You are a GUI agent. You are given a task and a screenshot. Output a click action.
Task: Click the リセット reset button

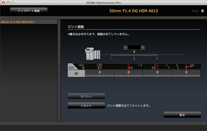86,105
